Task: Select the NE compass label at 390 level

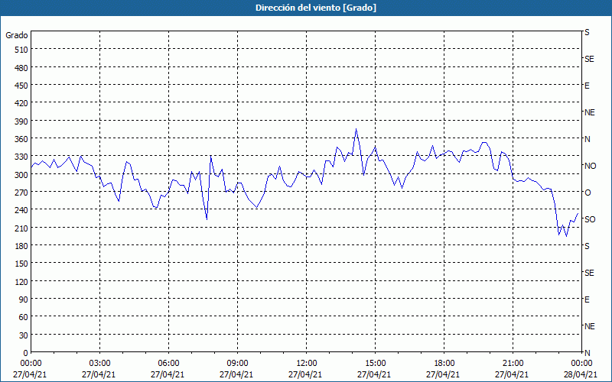Action: click(589, 112)
